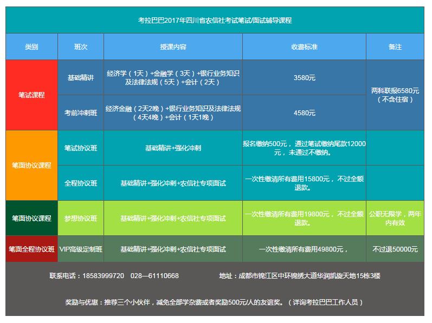Select the 笔试协议班 class cell
This screenshot has height=323, width=432.
[x=81, y=148]
